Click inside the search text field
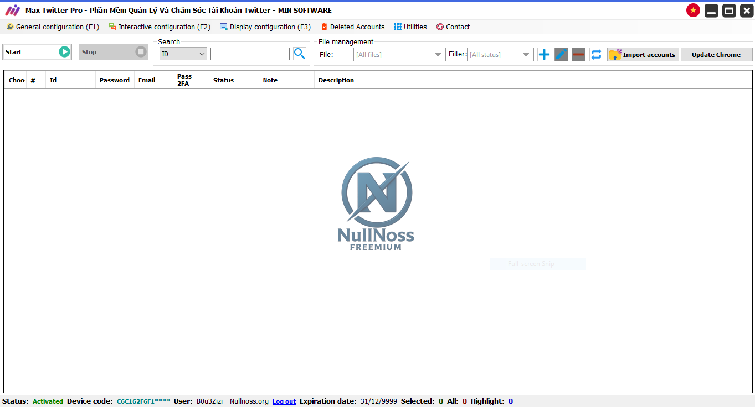This screenshot has height=407, width=755. tap(250, 54)
